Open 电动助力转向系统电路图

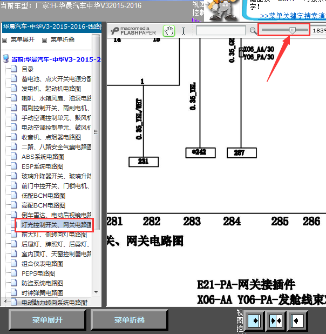coord(55,302)
